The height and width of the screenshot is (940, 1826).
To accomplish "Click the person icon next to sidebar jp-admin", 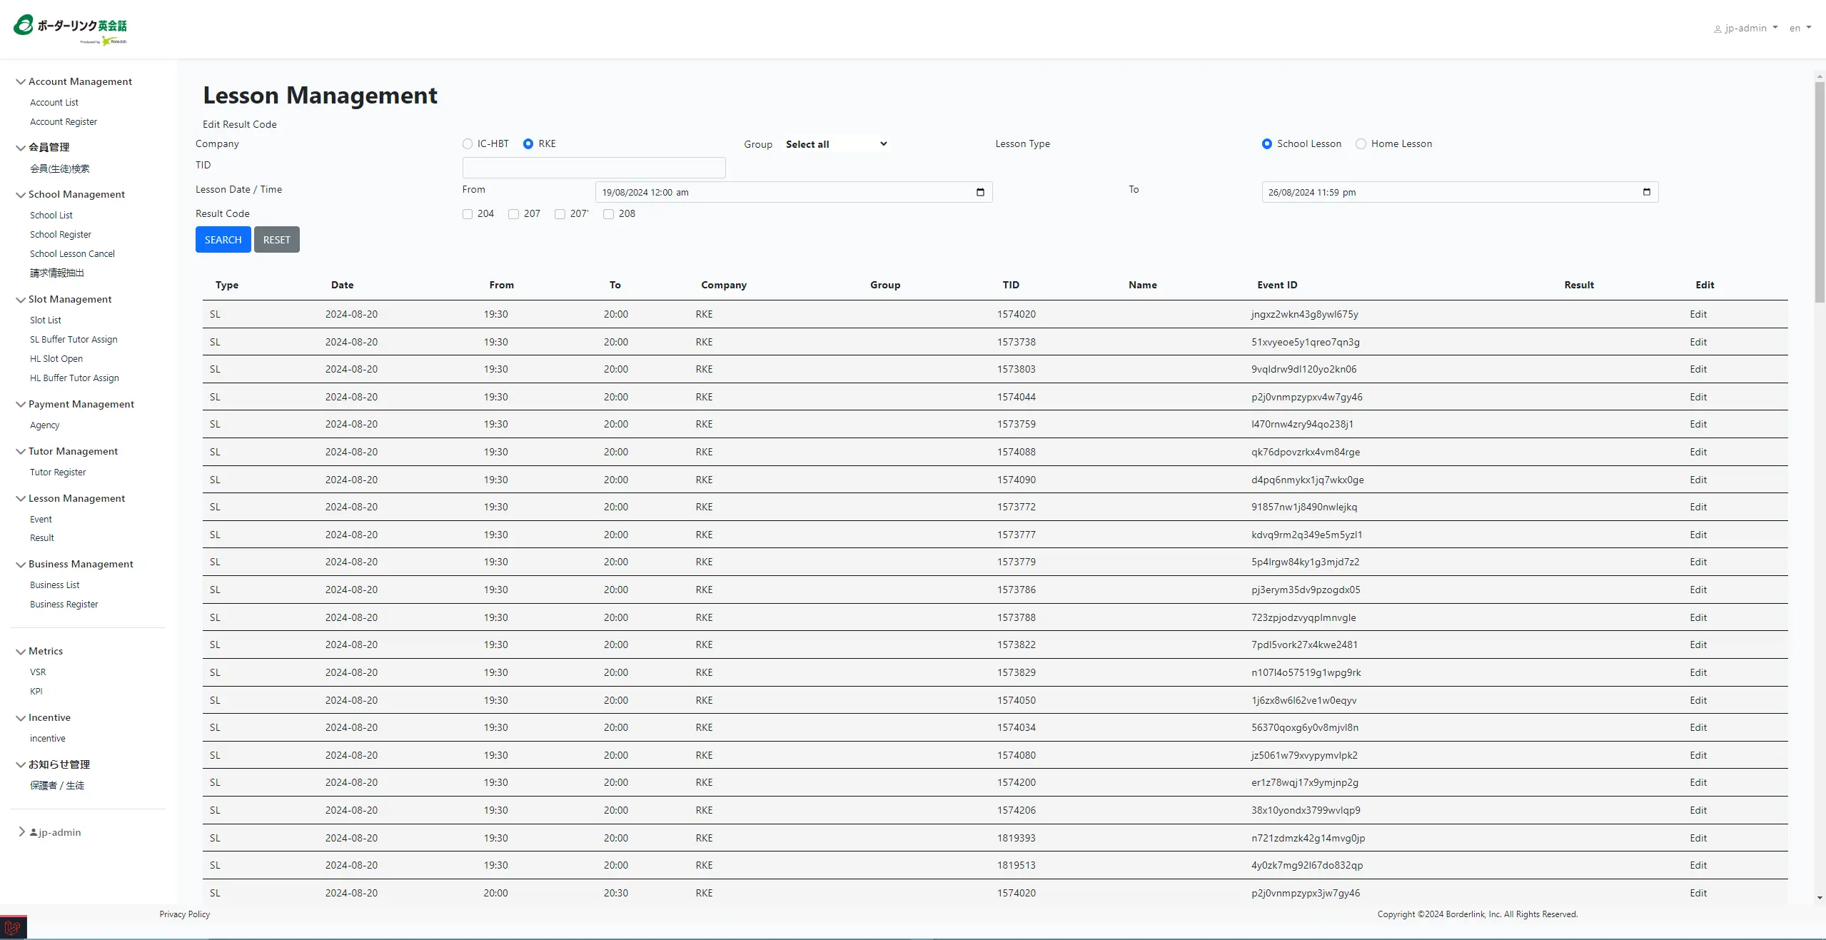I will [34, 832].
